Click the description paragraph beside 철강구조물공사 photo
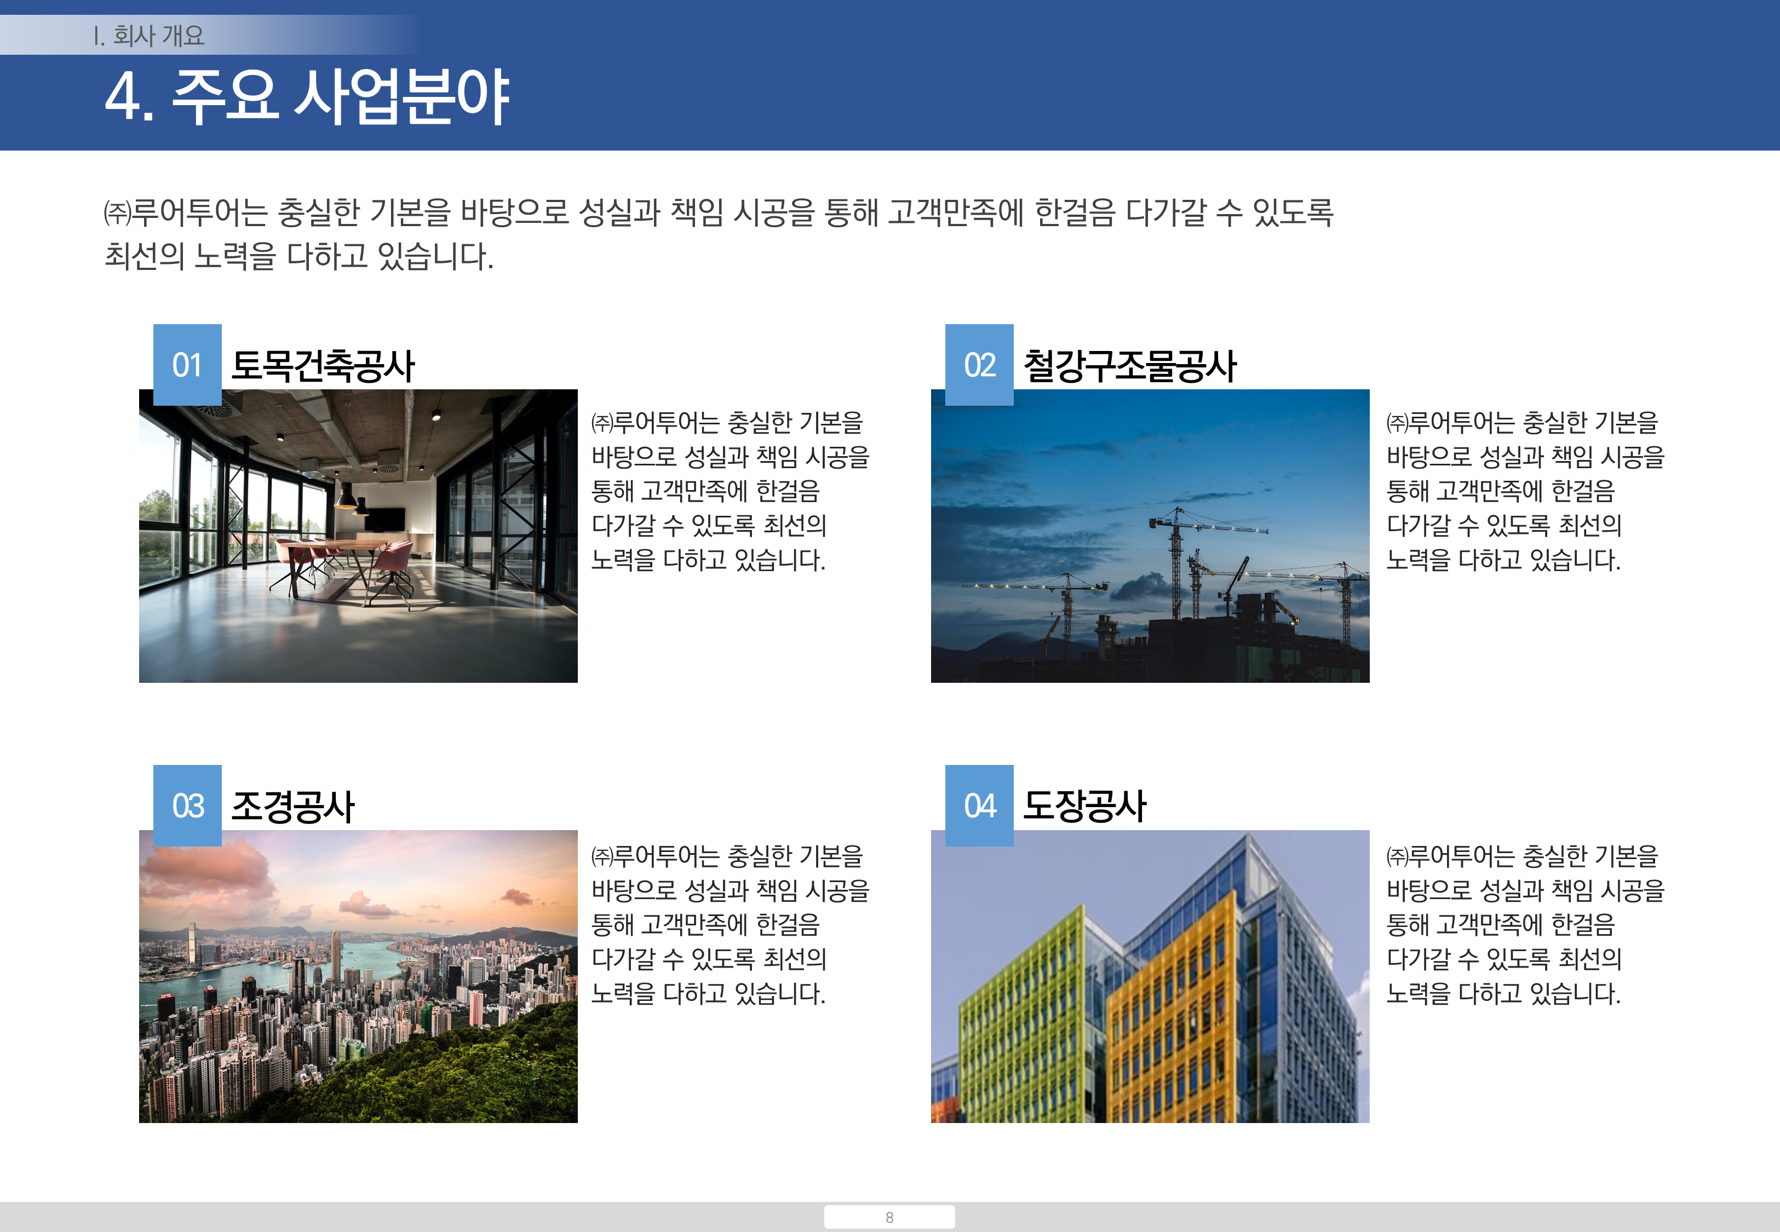Viewport: 1780px width, 1232px height. tap(1525, 491)
